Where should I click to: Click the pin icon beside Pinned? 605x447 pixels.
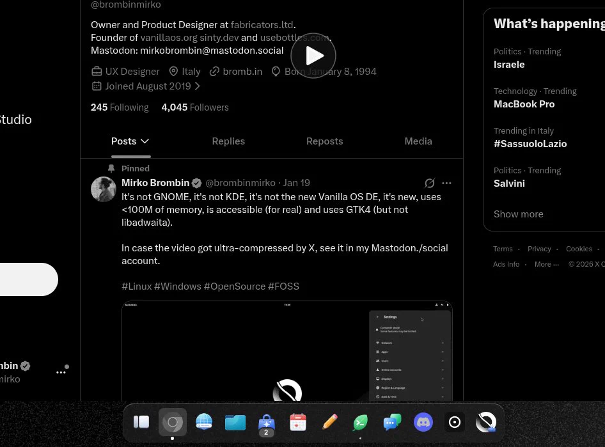111,169
